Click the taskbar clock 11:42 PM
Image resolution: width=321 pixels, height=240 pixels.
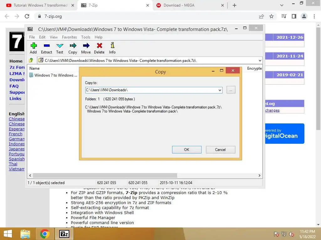click(x=308, y=232)
